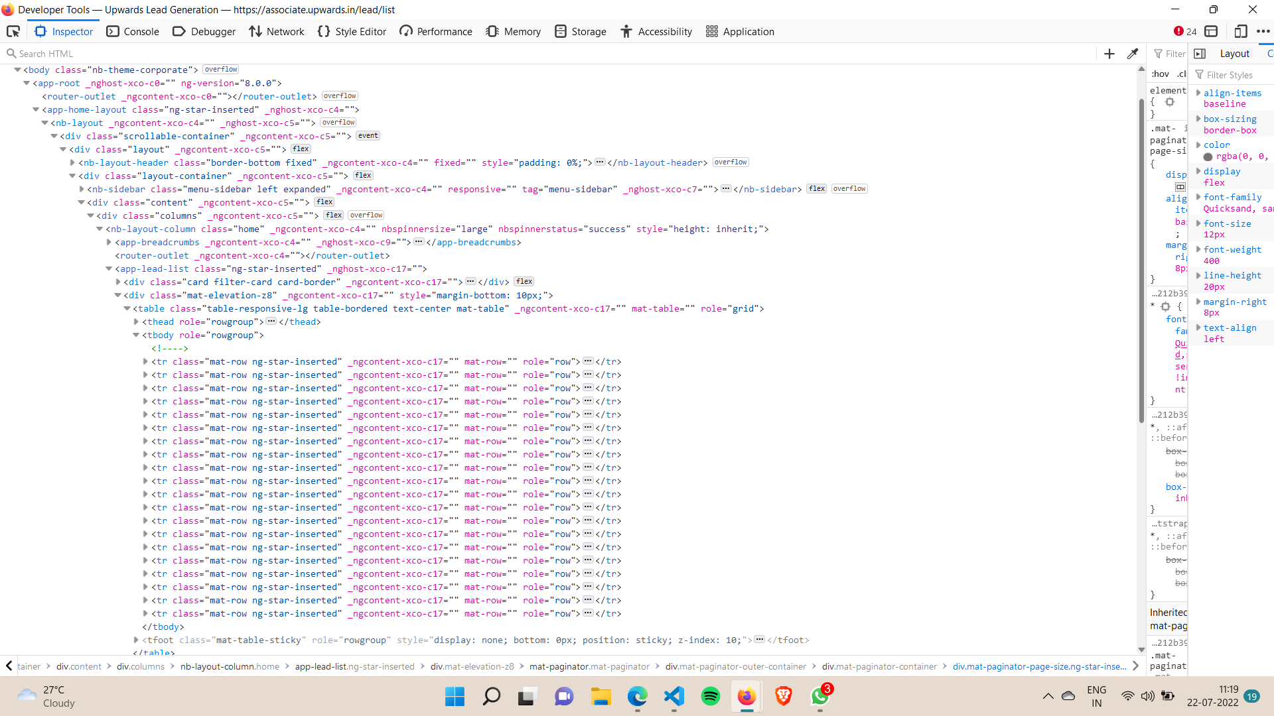Image resolution: width=1274 pixels, height=716 pixels.
Task: Expand the app-breadcrumbs node
Action: tap(109, 242)
